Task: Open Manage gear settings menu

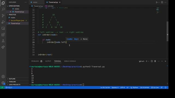Action: point(3,83)
